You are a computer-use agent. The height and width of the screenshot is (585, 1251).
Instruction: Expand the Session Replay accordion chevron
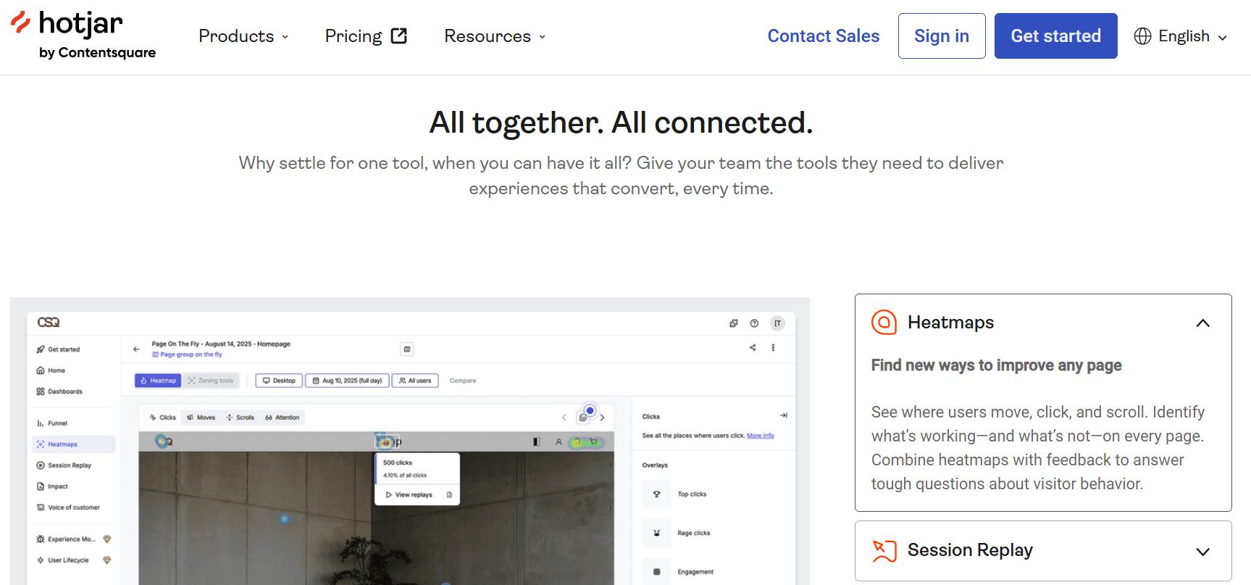(x=1202, y=552)
